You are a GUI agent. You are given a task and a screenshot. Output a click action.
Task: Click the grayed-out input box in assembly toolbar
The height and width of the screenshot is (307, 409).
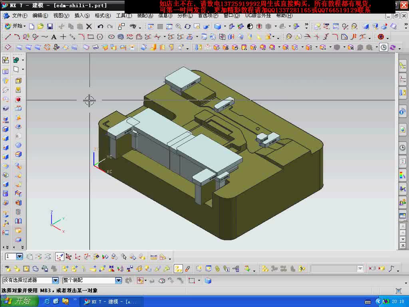(337, 269)
